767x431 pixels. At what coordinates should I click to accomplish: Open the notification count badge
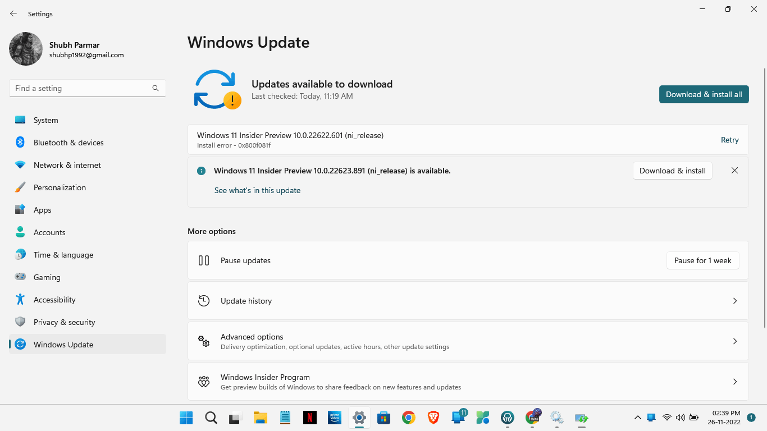click(751, 418)
